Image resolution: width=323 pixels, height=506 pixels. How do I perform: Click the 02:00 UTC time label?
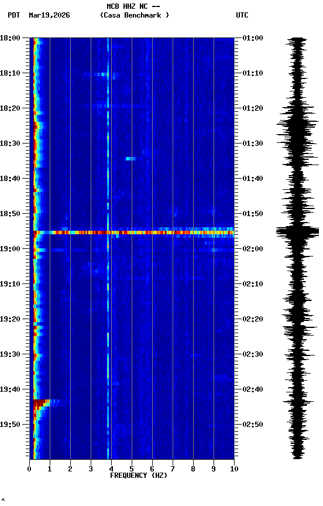click(x=253, y=249)
